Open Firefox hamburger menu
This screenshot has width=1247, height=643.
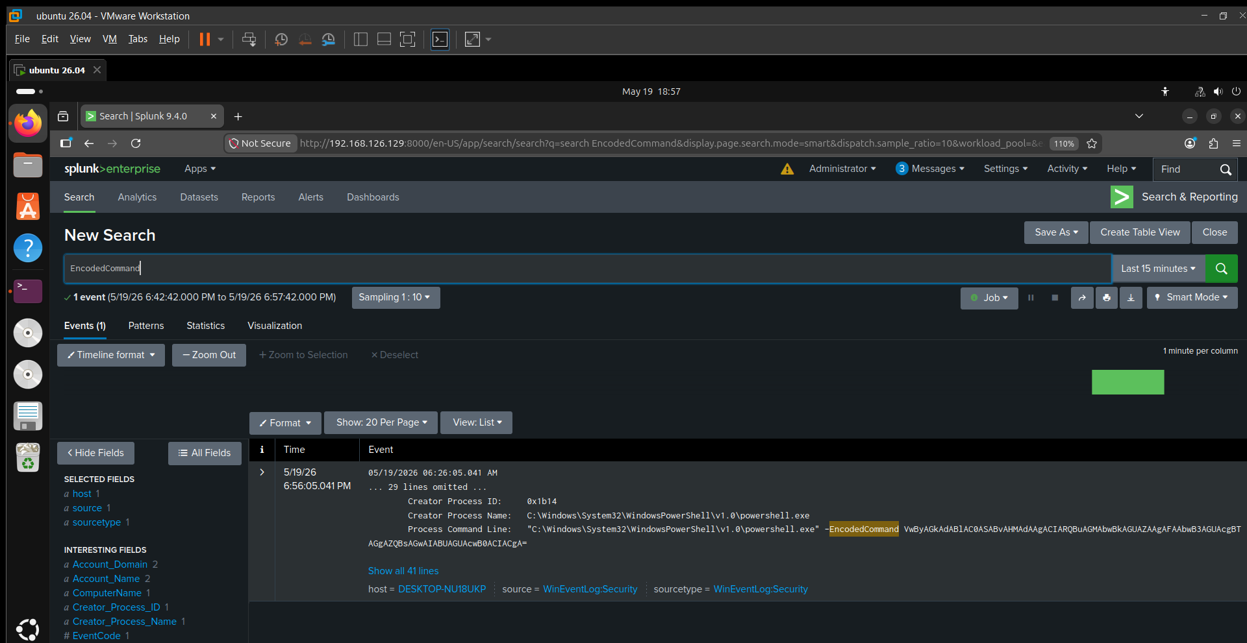1236,143
